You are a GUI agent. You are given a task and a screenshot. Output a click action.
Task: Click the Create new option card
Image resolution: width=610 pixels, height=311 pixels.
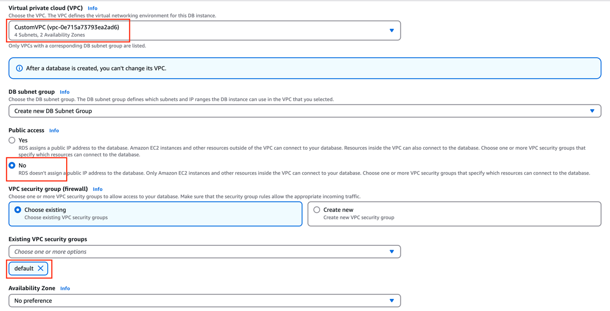[x=454, y=214]
